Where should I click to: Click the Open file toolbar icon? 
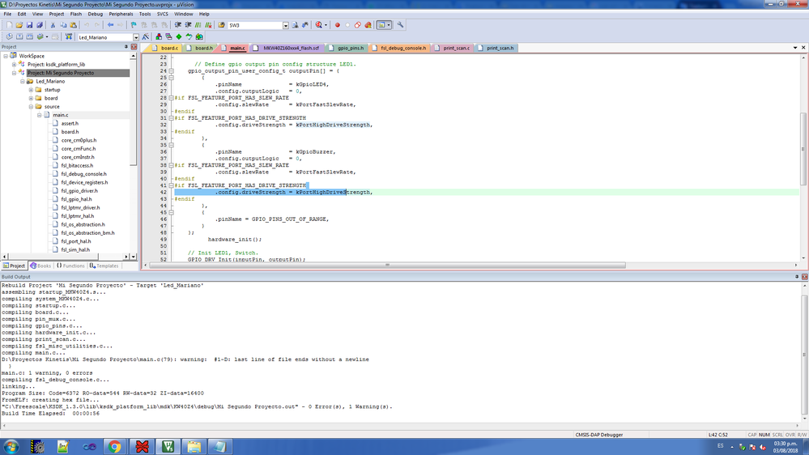pyautogui.click(x=19, y=25)
